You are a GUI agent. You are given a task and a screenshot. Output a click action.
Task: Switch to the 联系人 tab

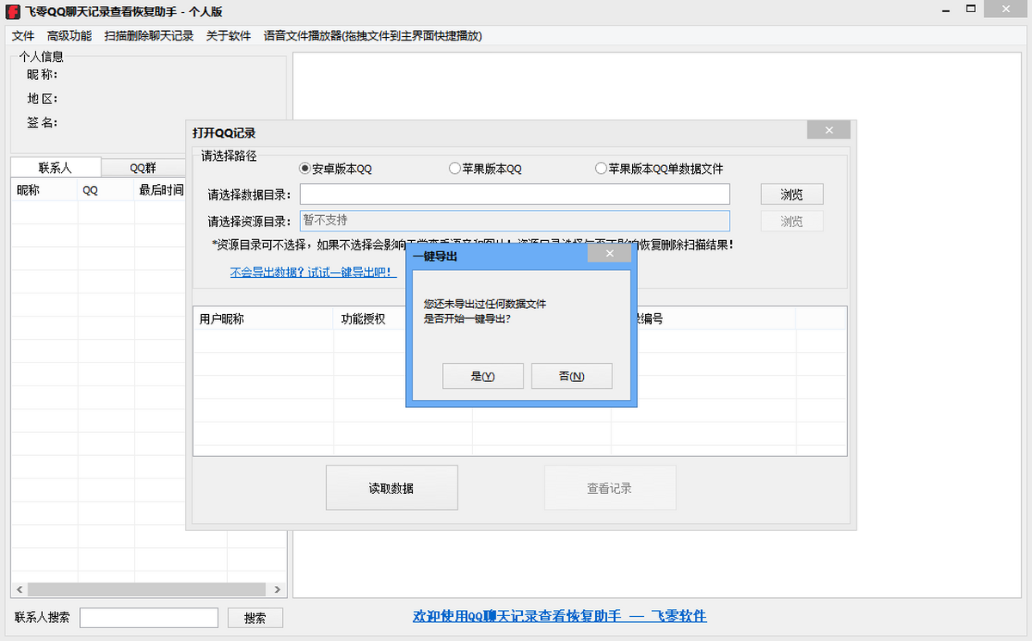[x=56, y=167]
